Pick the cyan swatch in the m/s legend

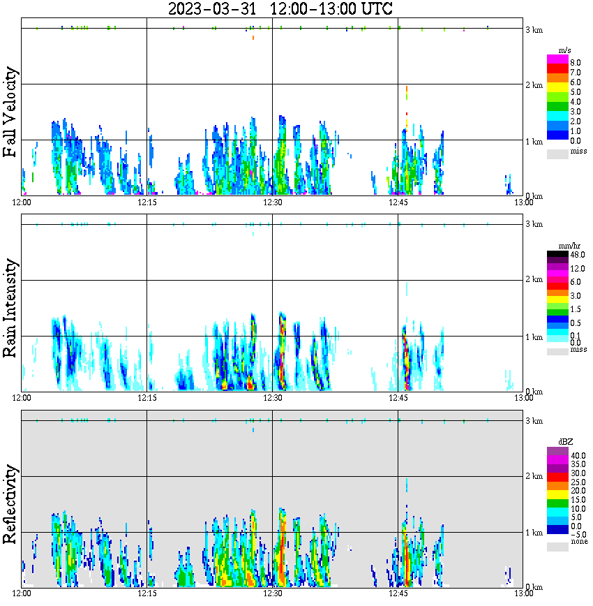click(557, 116)
